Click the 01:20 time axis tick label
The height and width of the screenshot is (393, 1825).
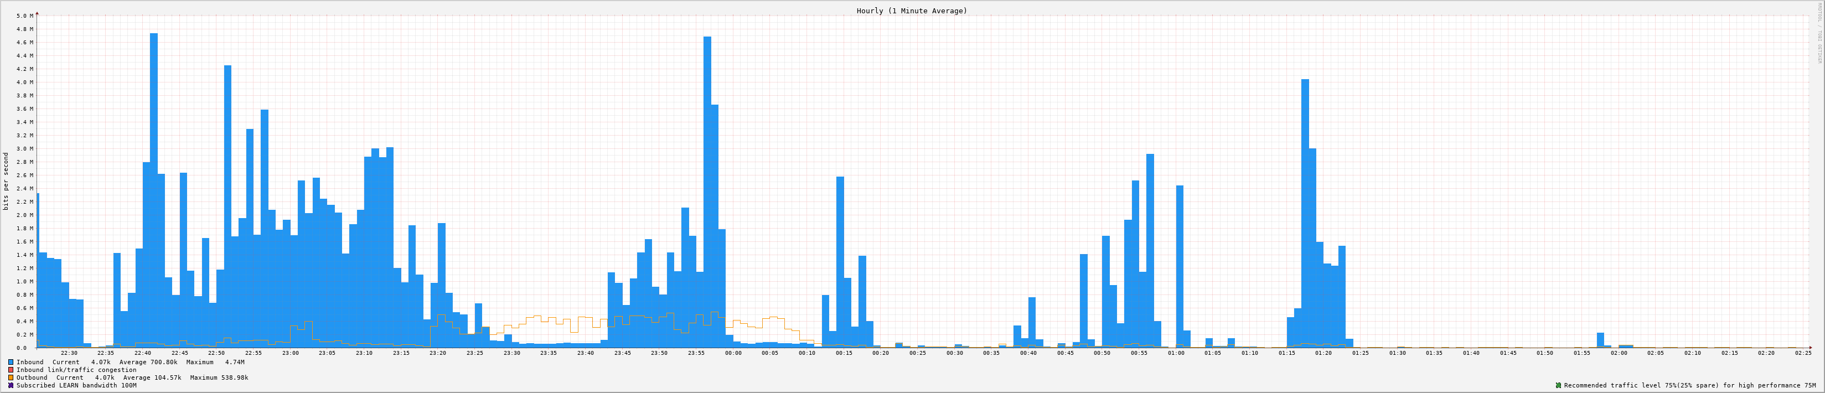(x=1323, y=353)
